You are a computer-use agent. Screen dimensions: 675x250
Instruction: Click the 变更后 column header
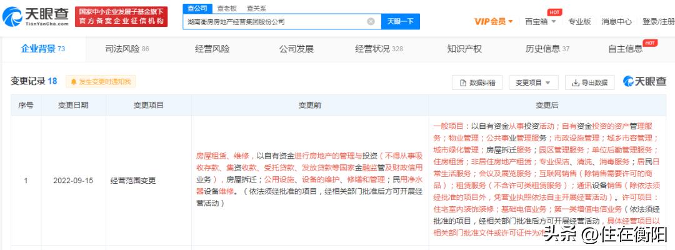tap(547, 105)
